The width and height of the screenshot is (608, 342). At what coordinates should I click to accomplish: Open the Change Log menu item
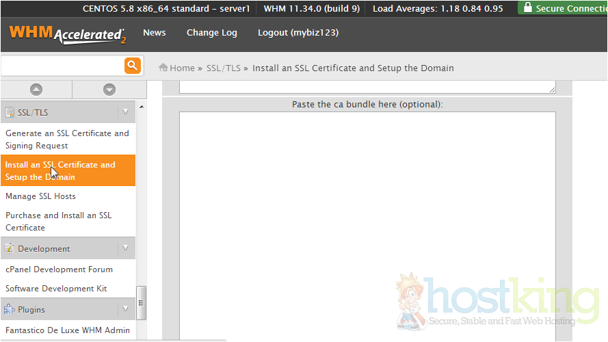point(211,33)
